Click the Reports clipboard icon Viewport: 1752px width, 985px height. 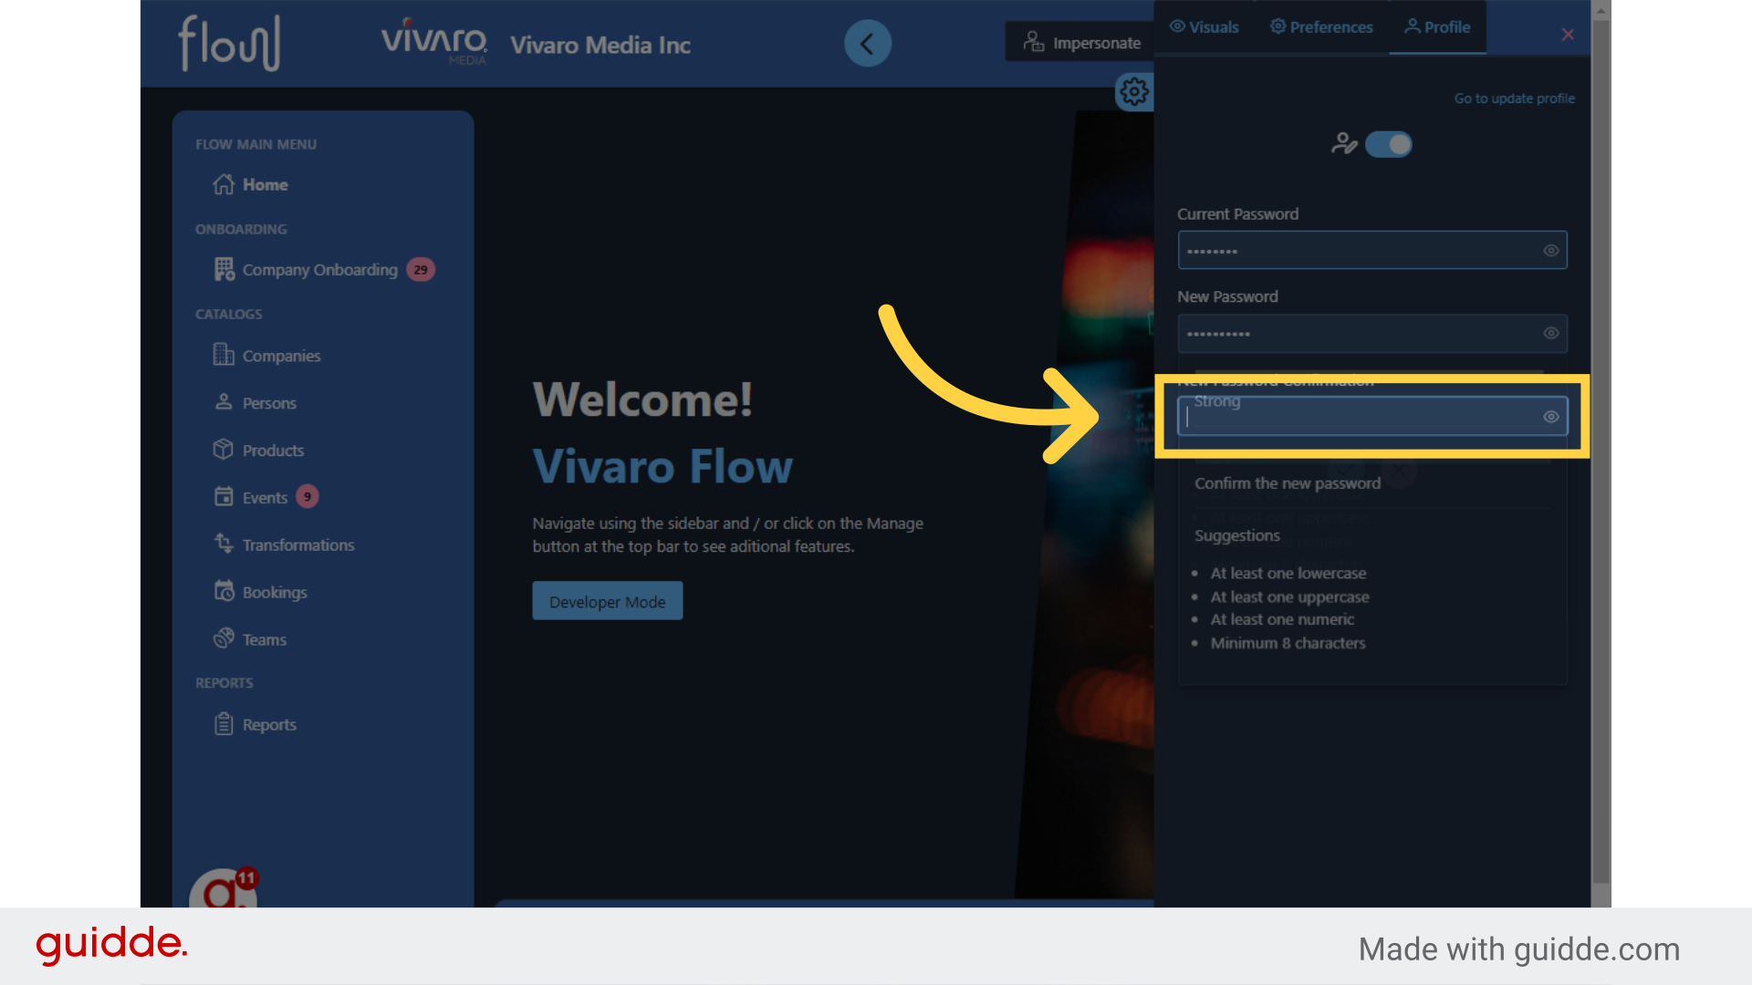click(224, 724)
